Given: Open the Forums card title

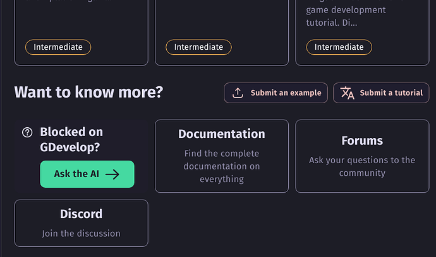Looking at the screenshot, I should tap(362, 140).
